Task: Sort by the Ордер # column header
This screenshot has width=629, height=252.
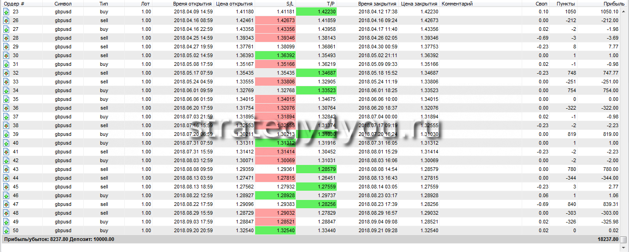Action: [x=14, y=4]
